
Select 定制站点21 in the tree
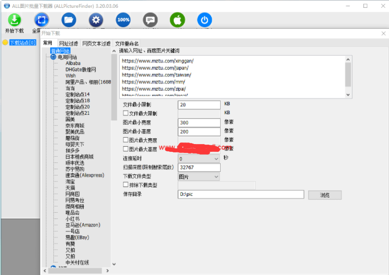(x=77, y=113)
